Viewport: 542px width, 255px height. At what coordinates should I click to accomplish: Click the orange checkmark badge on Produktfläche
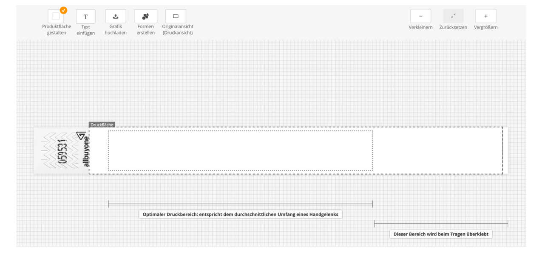click(63, 10)
